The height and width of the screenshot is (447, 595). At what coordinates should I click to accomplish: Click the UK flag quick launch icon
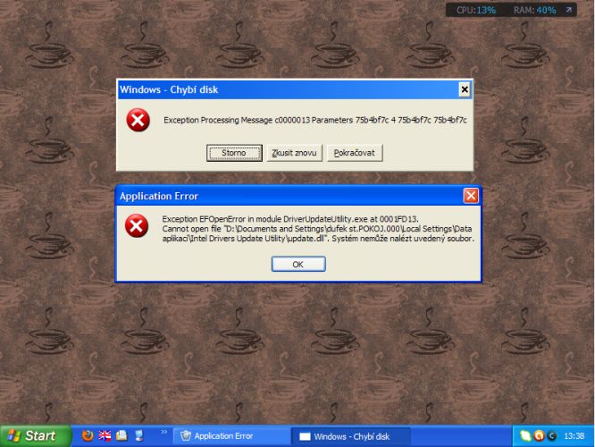[105, 435]
